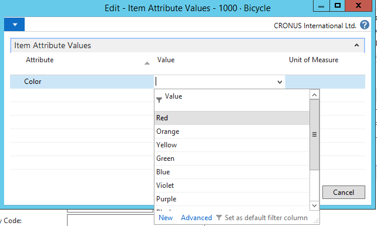This screenshot has width=377, height=226.
Task: Maximize the Item Attribute Values window
Action: coord(337,6)
